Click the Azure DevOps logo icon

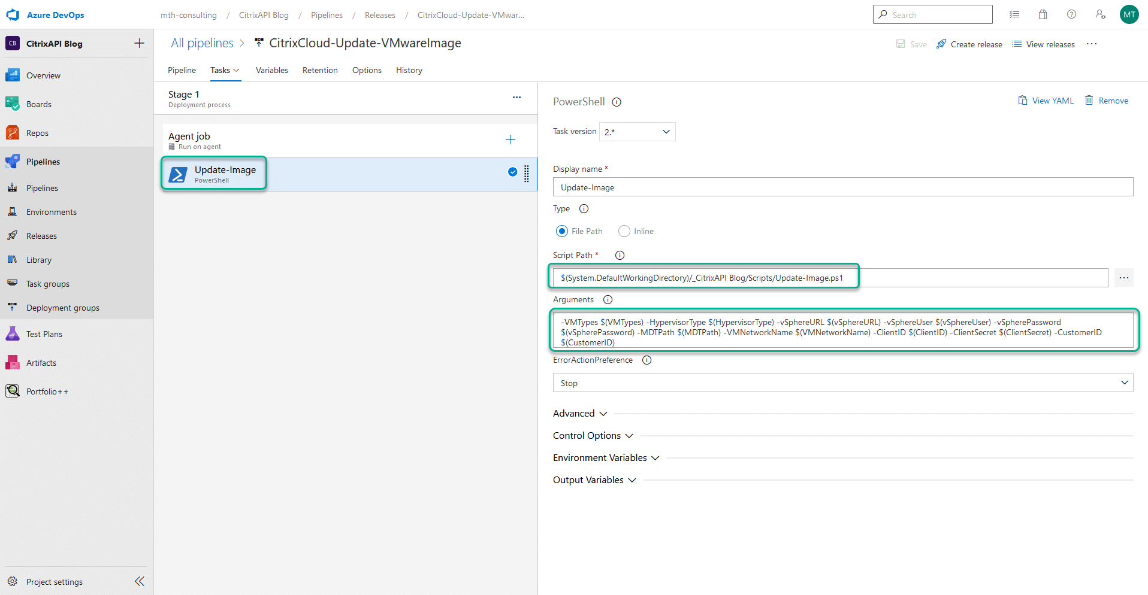13,15
